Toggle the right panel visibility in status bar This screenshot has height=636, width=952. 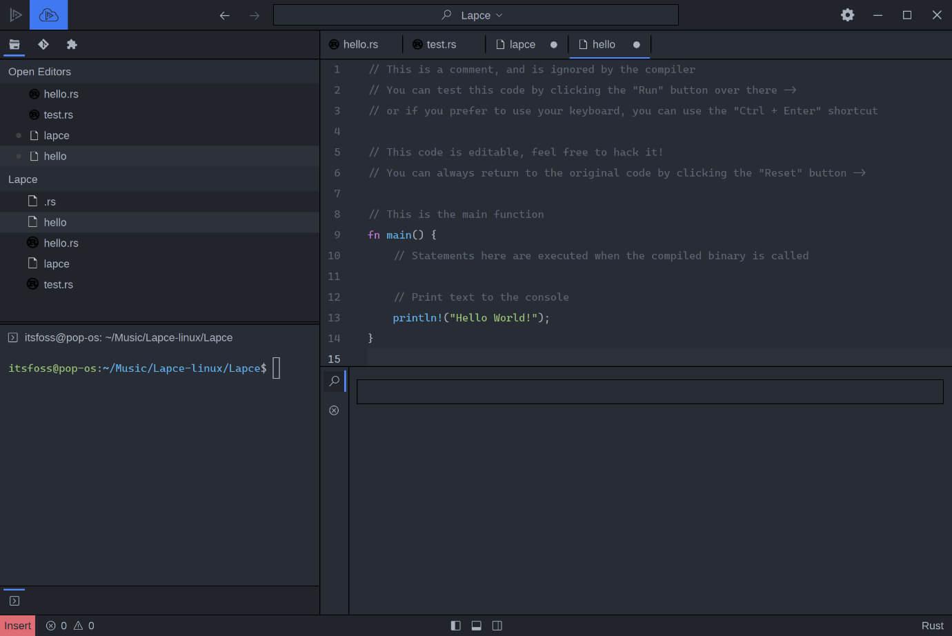tap(497, 626)
